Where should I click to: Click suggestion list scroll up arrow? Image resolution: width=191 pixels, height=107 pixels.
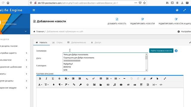pos(146,54)
